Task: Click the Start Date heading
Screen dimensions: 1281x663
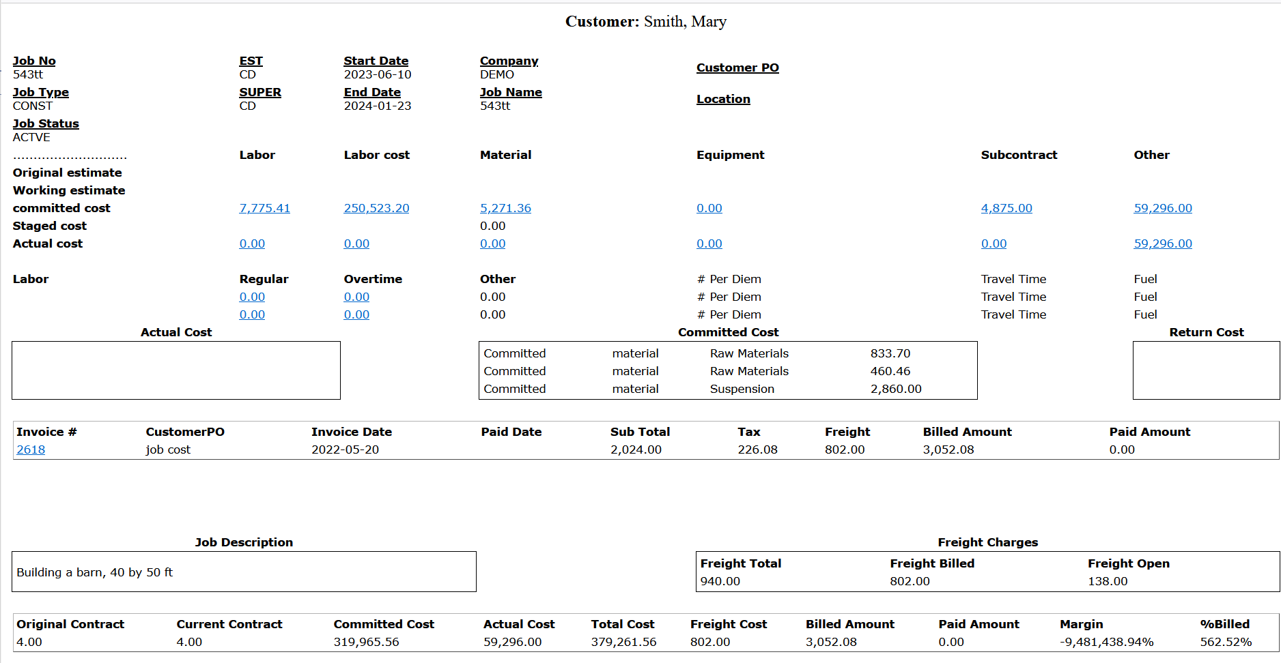Action: pyautogui.click(x=376, y=61)
